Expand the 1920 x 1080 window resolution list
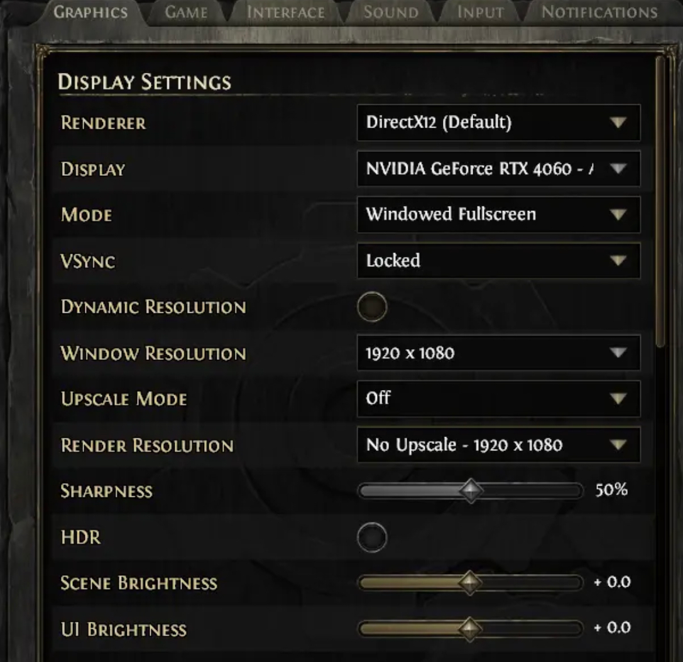 click(x=499, y=352)
